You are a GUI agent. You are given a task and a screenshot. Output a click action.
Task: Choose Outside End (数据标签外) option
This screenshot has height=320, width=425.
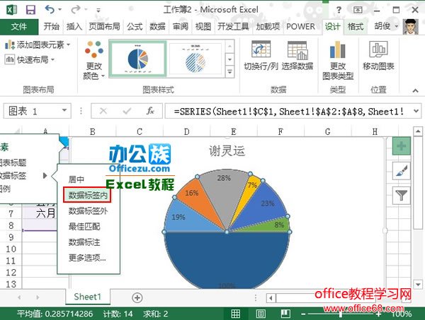(89, 211)
